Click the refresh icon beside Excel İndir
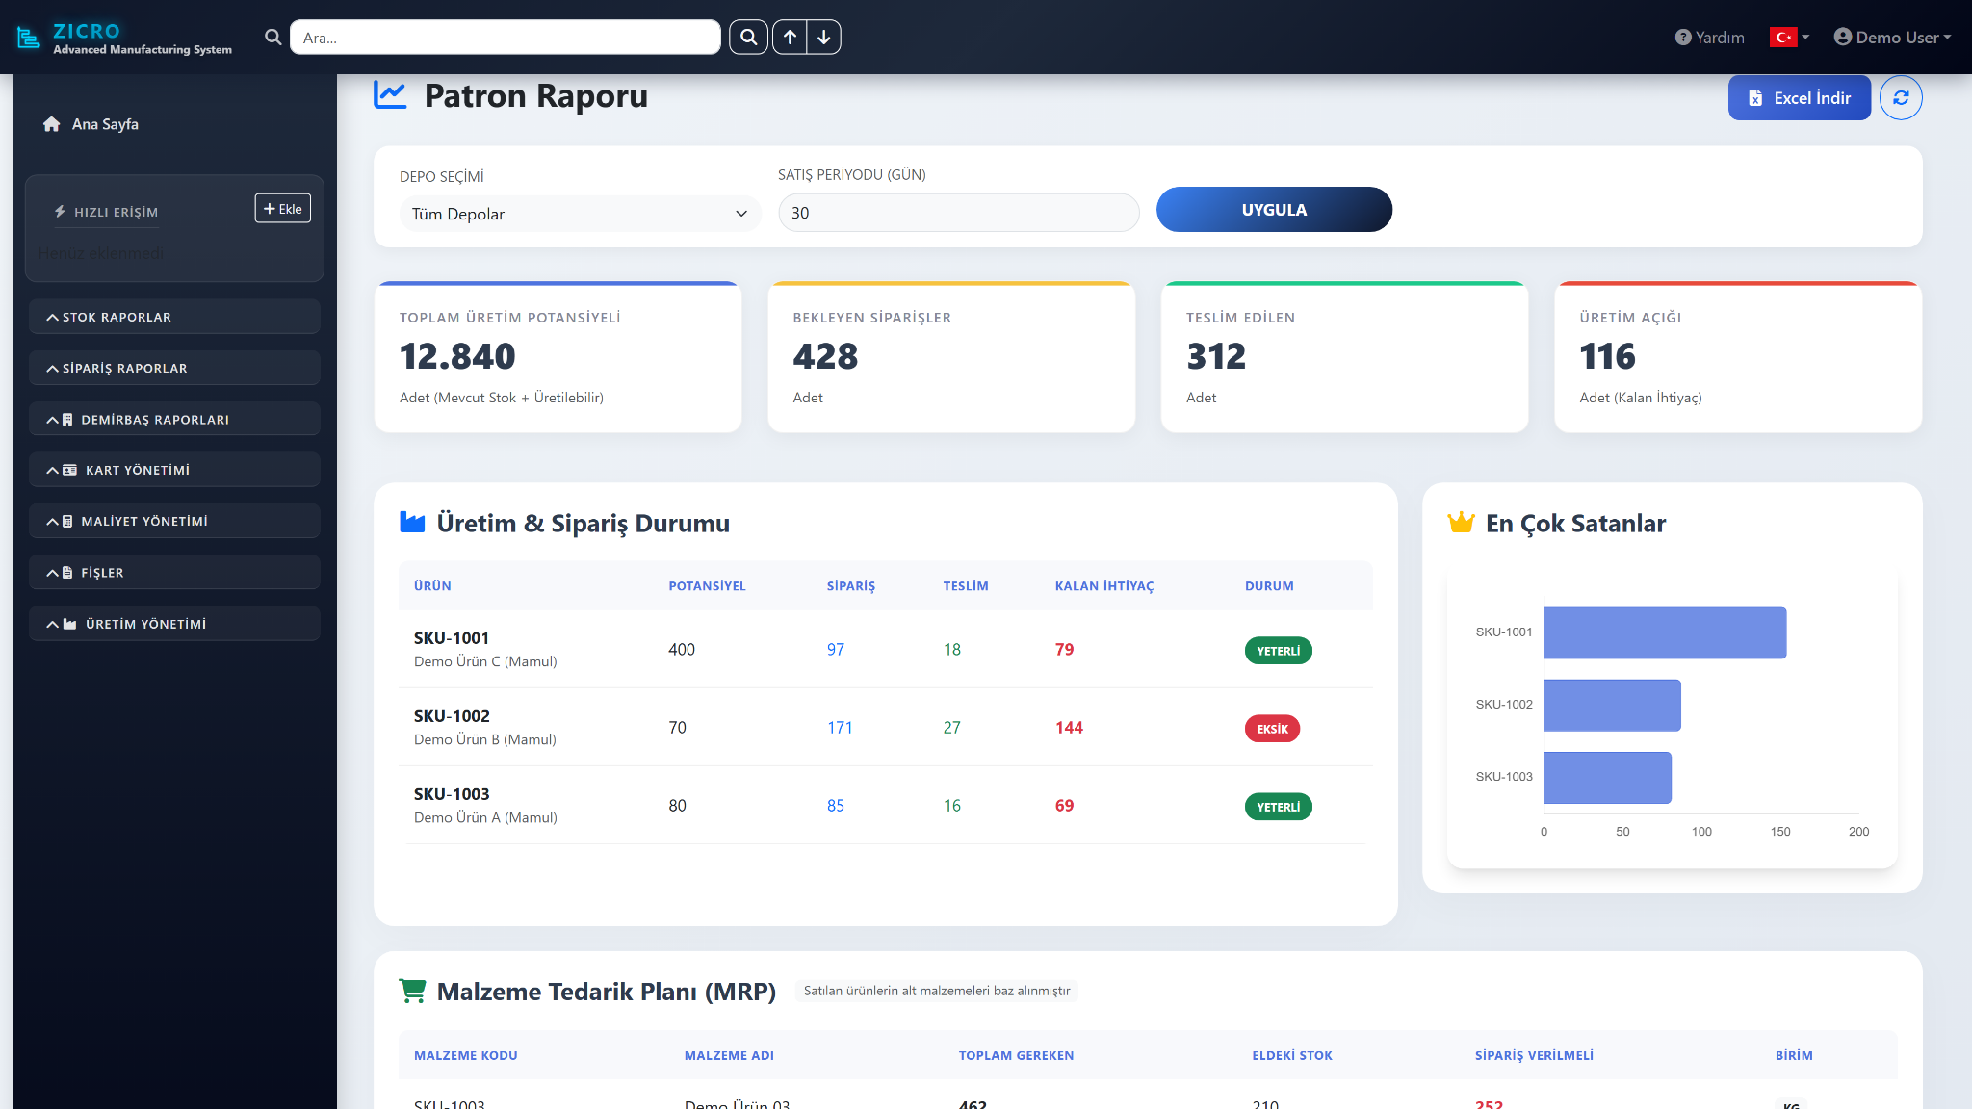Screen dimensions: 1972x1109 tap(1901, 98)
